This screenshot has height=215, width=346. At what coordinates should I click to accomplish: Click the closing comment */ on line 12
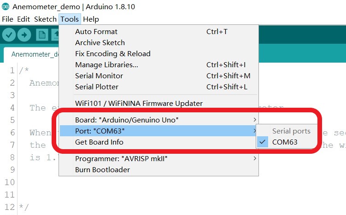click(x=24, y=207)
